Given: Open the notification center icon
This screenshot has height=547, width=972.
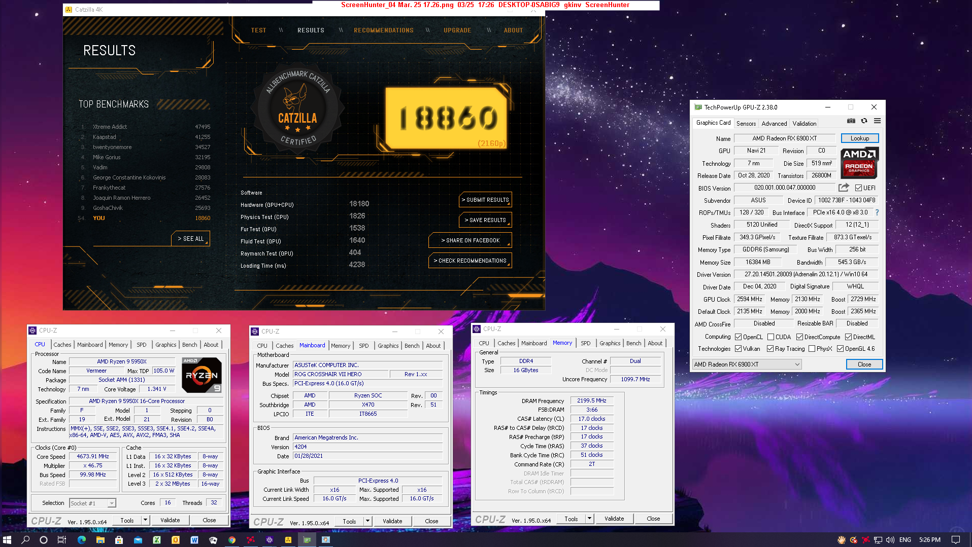Looking at the screenshot, I should 956,540.
